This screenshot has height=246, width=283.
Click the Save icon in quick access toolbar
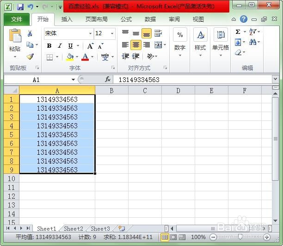point(20,7)
